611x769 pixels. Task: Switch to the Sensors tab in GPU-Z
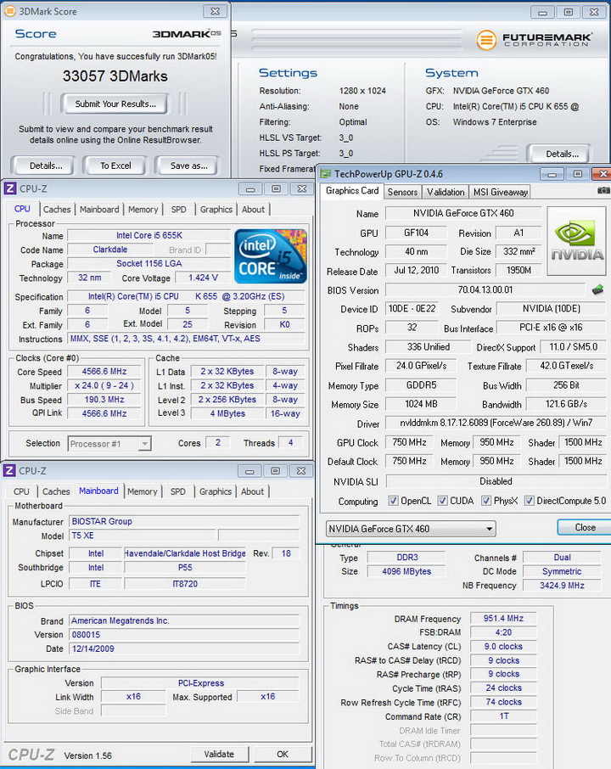[x=402, y=192]
